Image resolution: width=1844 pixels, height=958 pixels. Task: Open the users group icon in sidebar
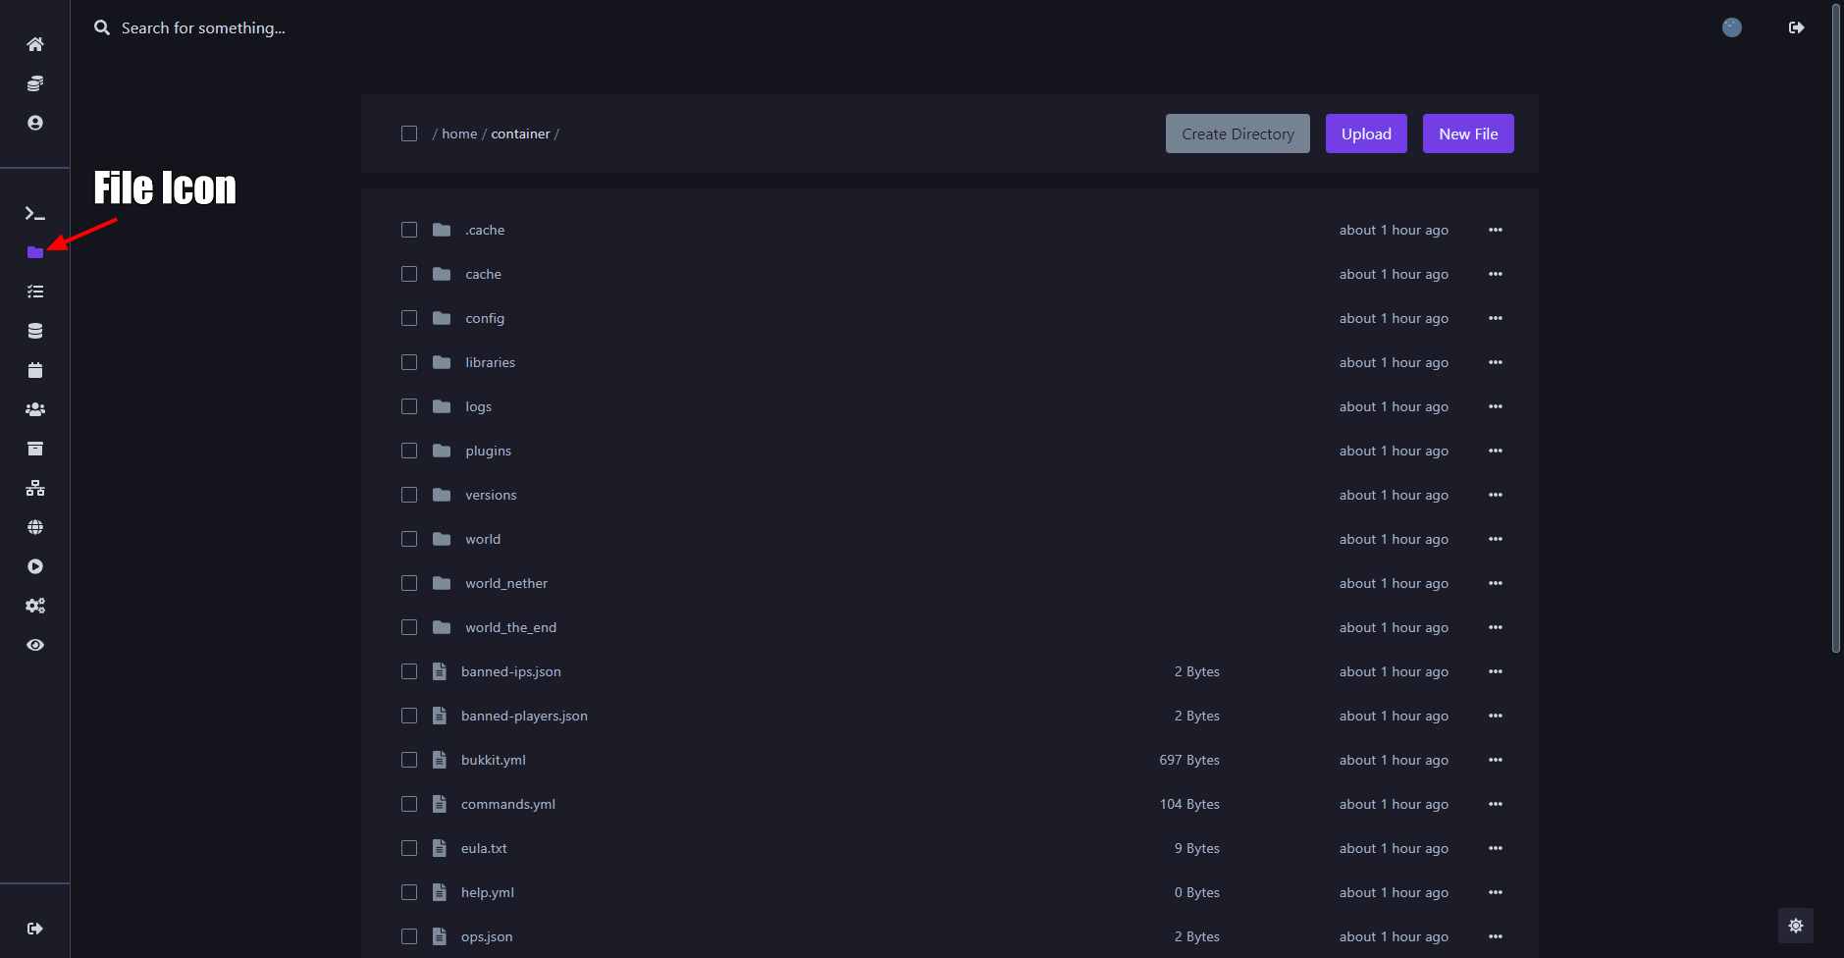(x=35, y=409)
